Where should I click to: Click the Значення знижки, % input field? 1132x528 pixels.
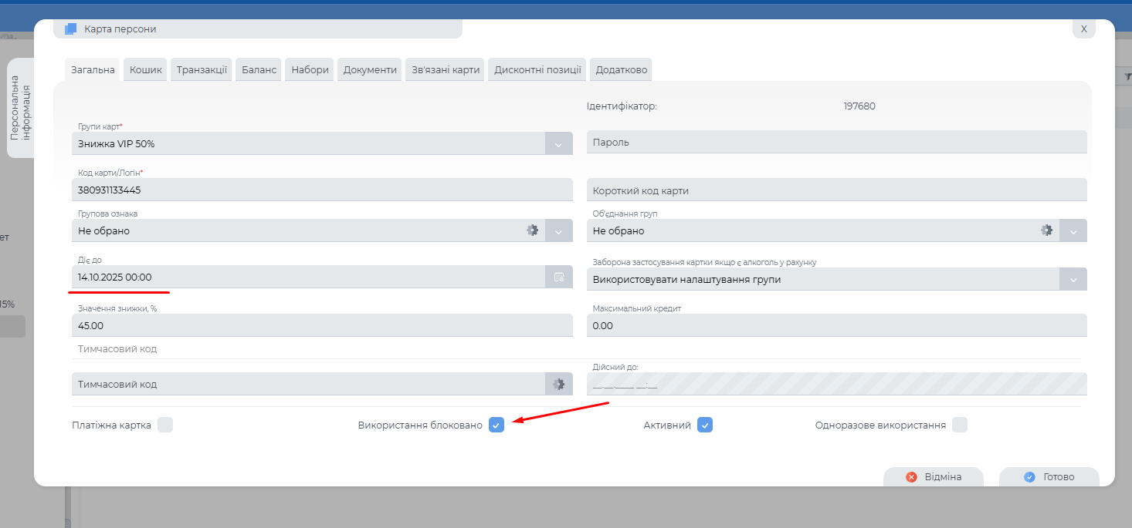coord(322,326)
